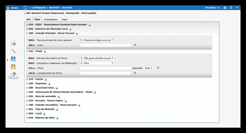Click the add icon next to Autor field
Screen dimensions: 246x133
pyautogui.click(x=135, y=45)
